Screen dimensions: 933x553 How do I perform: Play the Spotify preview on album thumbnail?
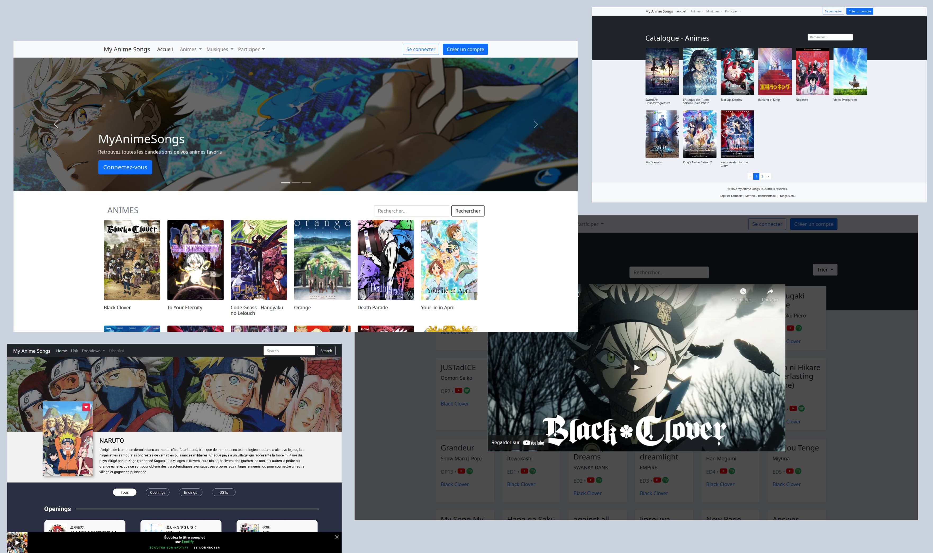(17, 542)
